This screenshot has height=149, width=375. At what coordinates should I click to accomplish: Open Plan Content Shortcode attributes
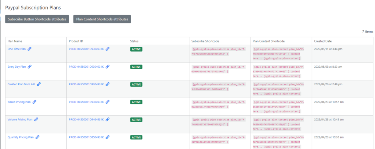point(102,19)
